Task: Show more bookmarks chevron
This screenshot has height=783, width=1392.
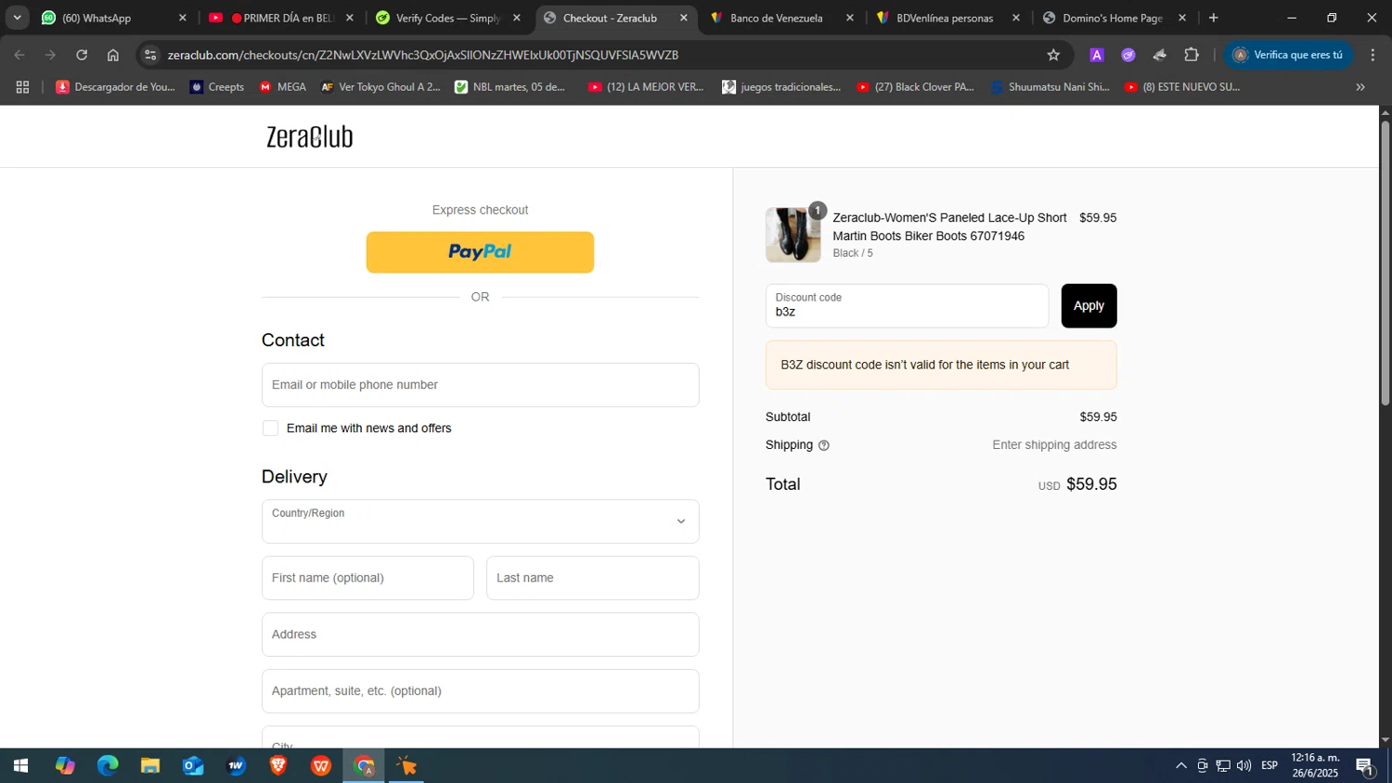Action: click(1360, 87)
